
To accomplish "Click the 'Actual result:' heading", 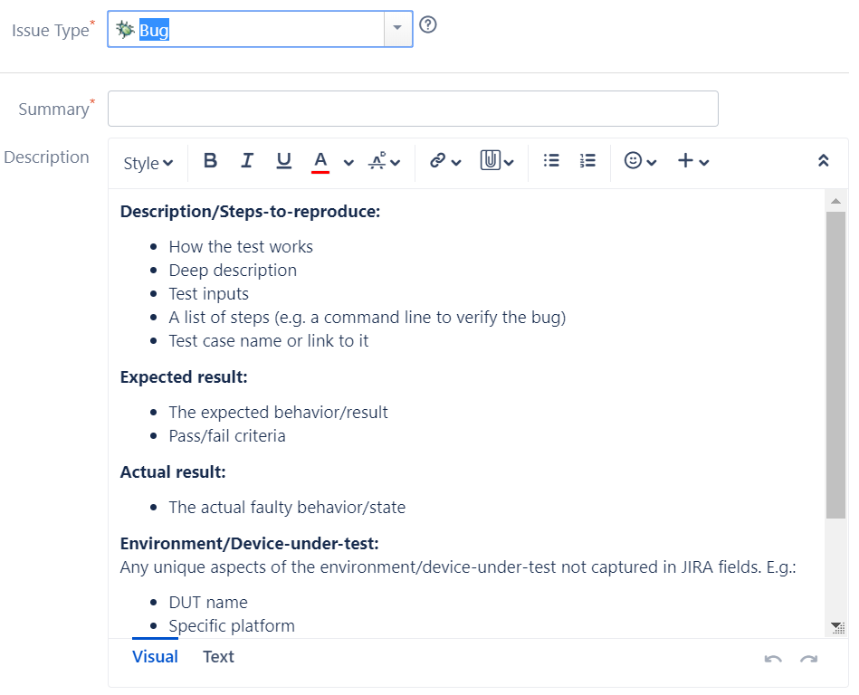I will point(173,471).
